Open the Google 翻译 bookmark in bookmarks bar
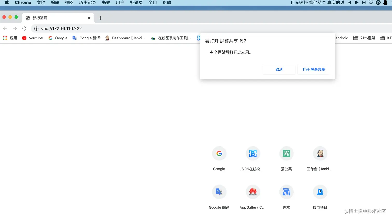Screen dimensions: 392x220 point(86,38)
